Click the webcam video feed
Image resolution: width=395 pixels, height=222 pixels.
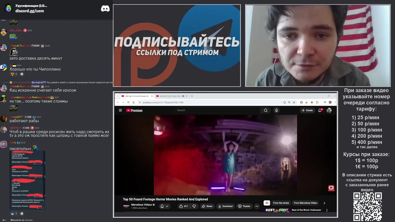(318, 46)
